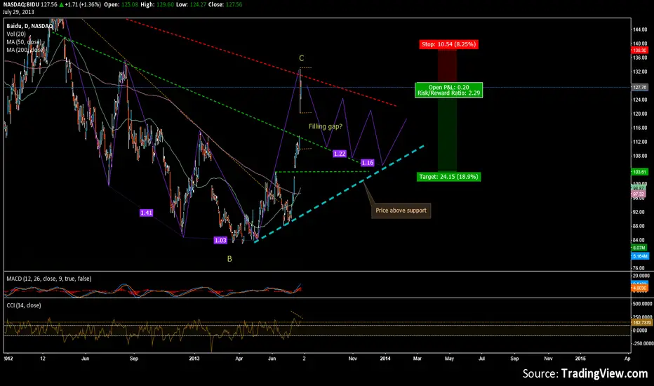Select the CCI (14, close) indicator label
The image size is (654, 386).
click(24, 305)
